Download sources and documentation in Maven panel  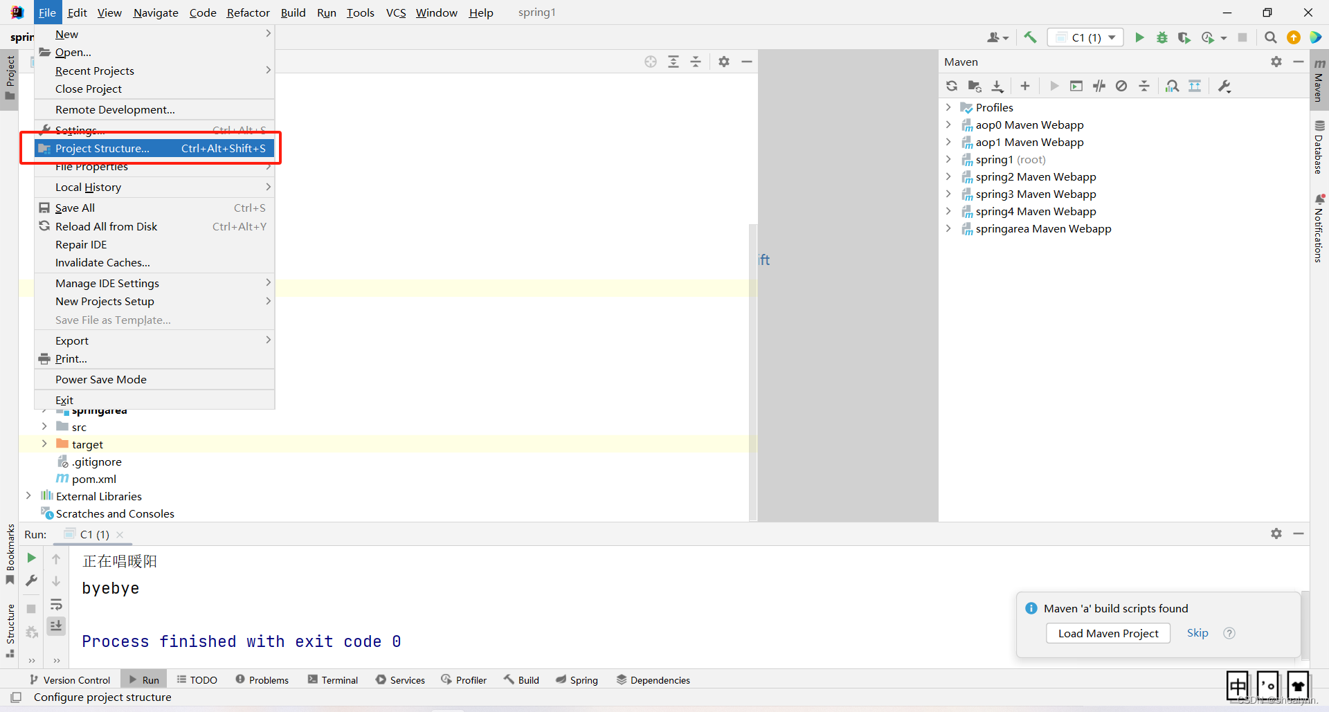pyautogui.click(x=997, y=86)
